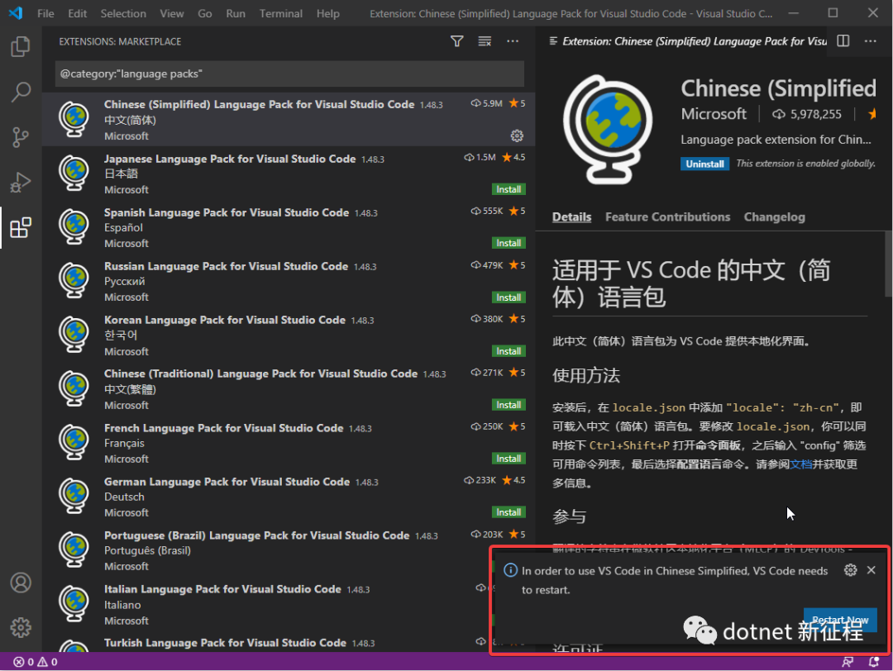Select Chinese (Simplified) Language Pack list item
The width and height of the screenshot is (893, 671).
click(x=289, y=120)
